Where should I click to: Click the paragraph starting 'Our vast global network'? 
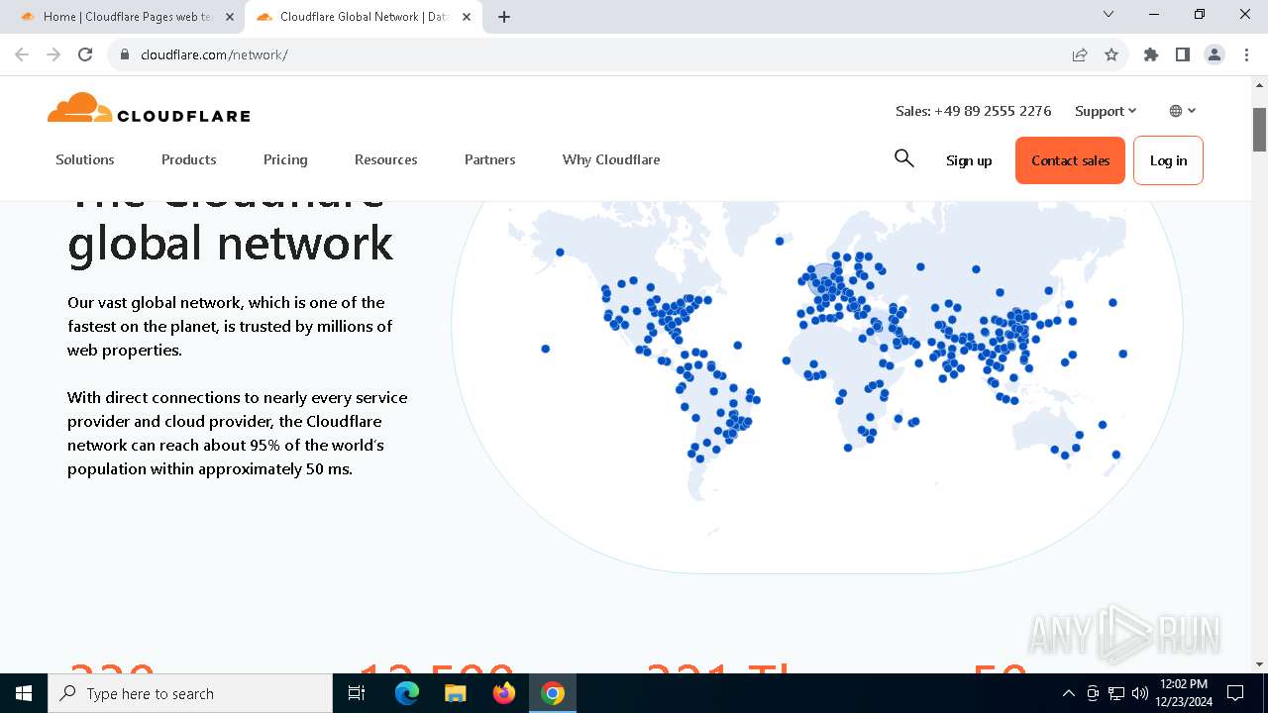click(230, 326)
